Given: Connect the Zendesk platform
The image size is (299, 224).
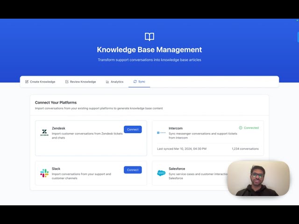Looking at the screenshot, I should [x=133, y=130].
